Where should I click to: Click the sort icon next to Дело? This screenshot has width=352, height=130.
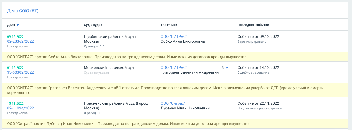coord(19,25)
